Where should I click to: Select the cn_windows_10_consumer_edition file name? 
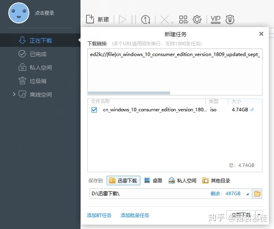tap(155, 110)
